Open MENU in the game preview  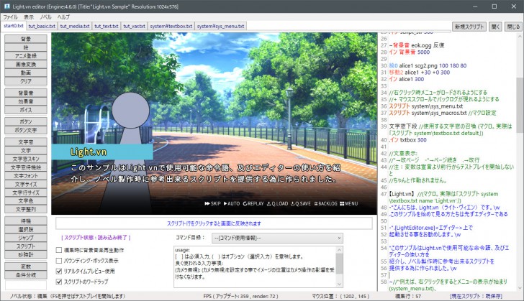(348, 203)
